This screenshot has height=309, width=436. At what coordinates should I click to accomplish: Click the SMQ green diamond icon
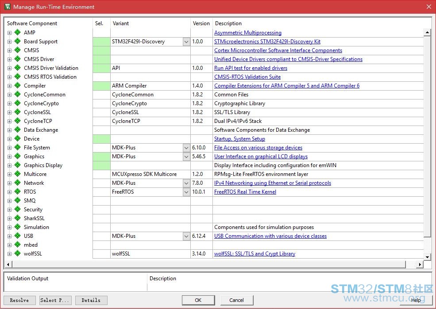18,200
